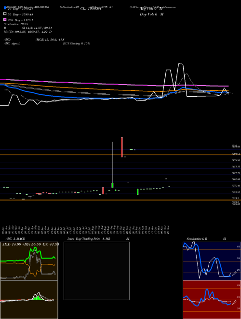Click the 1076.46 price axis label

pos(236,186)
